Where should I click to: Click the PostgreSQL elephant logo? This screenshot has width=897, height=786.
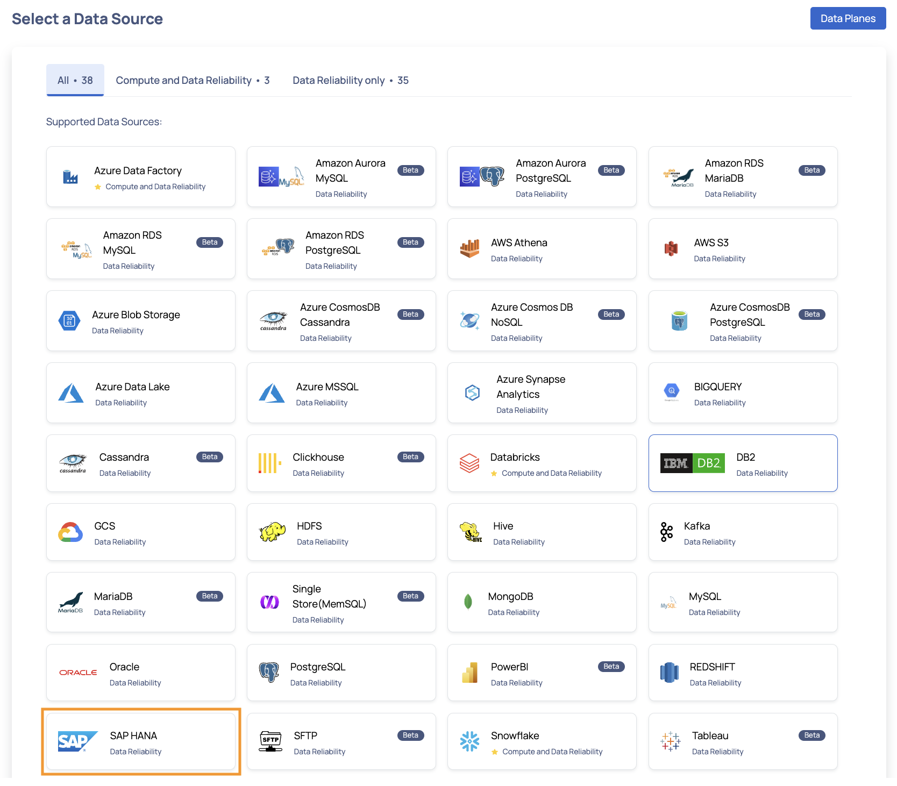[269, 673]
